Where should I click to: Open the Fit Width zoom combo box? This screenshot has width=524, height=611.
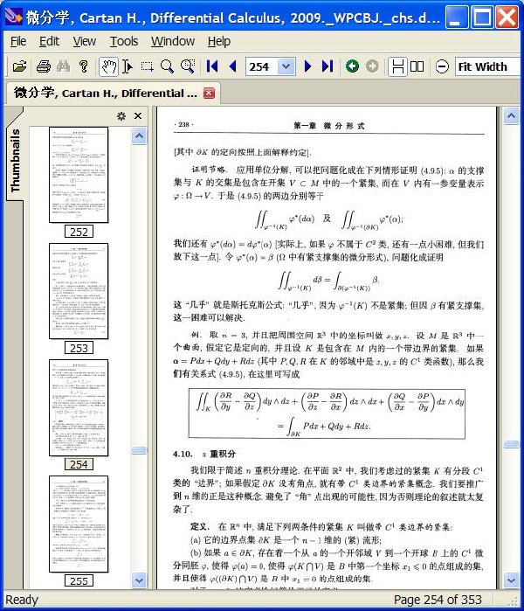click(487, 66)
